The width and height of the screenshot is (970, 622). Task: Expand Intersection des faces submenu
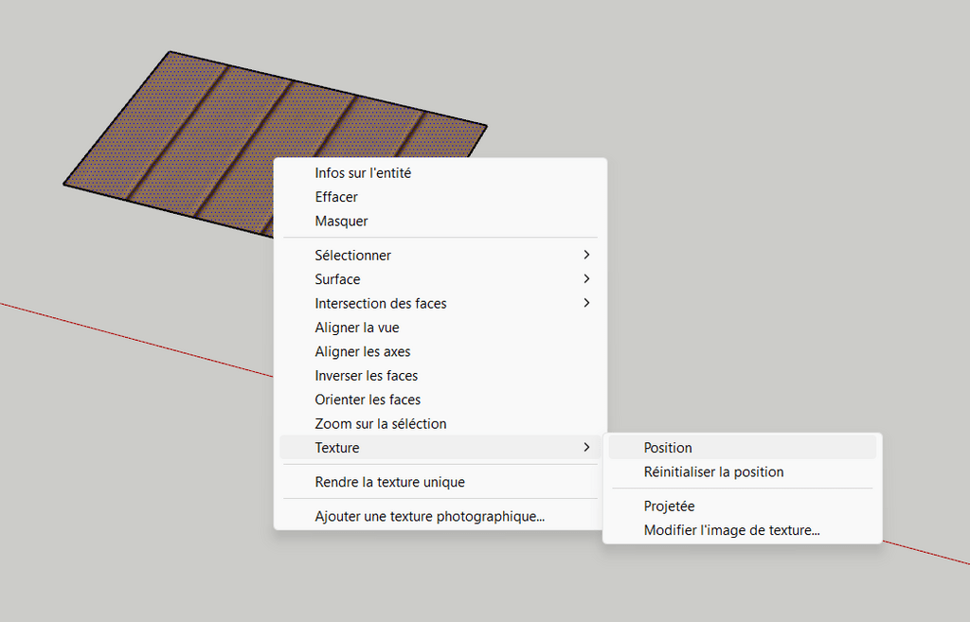coord(440,304)
